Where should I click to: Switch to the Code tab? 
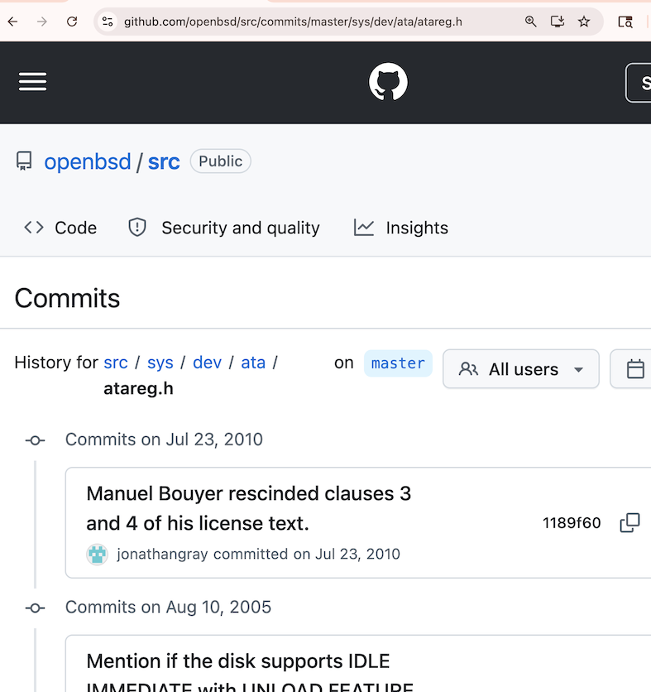pos(60,228)
